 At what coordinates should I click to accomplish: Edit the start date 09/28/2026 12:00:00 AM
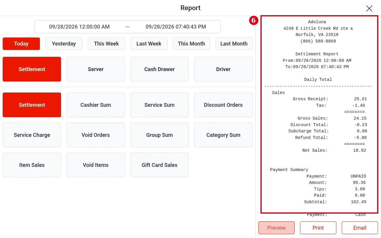coord(79,27)
